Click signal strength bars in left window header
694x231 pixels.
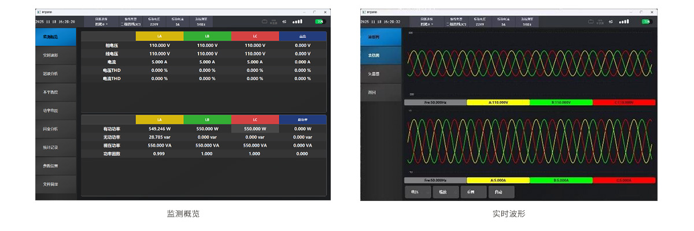point(297,21)
